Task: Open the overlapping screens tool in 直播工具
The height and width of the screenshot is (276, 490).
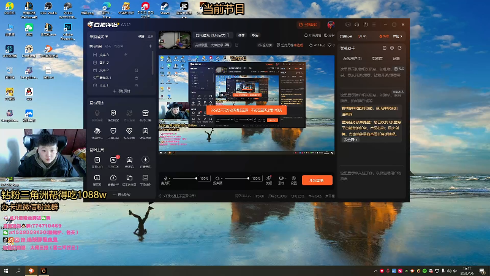Action: pyautogui.click(x=129, y=178)
